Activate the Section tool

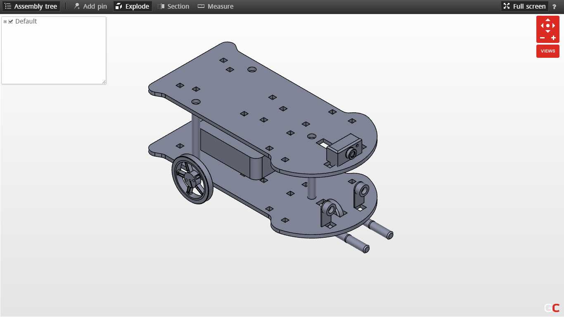(173, 6)
